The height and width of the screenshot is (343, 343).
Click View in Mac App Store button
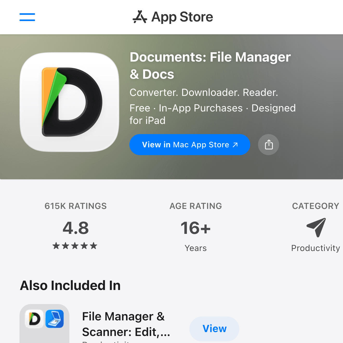pyautogui.click(x=190, y=144)
